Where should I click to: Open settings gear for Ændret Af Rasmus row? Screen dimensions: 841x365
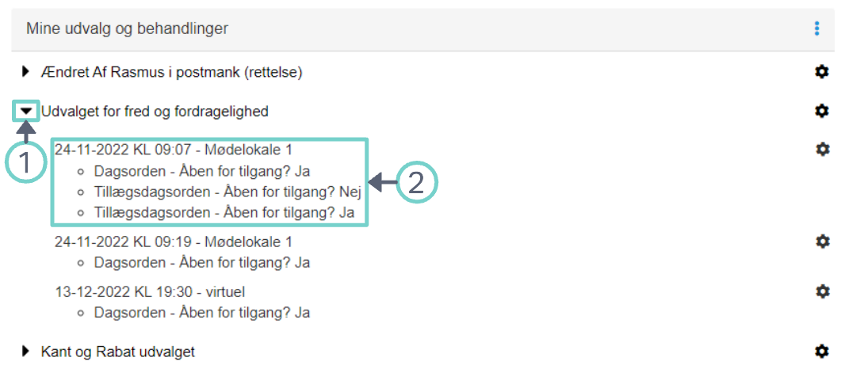tap(822, 72)
